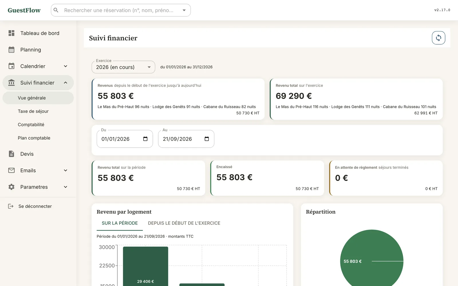Click the v2.17.0 version text
Viewport: 458px width, 286px height.
coord(442,10)
